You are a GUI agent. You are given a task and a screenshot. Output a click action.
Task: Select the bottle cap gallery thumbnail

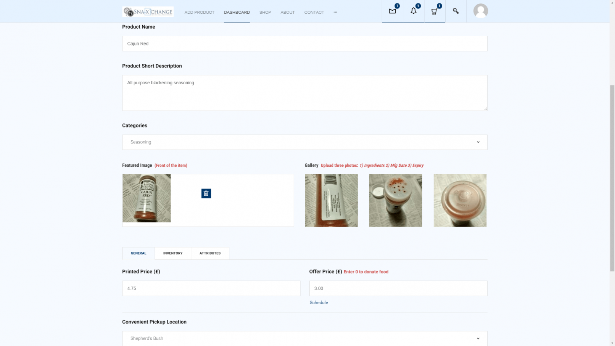(x=460, y=200)
